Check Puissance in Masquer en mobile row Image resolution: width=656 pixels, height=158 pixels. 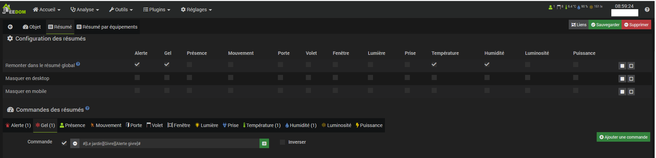576,90
